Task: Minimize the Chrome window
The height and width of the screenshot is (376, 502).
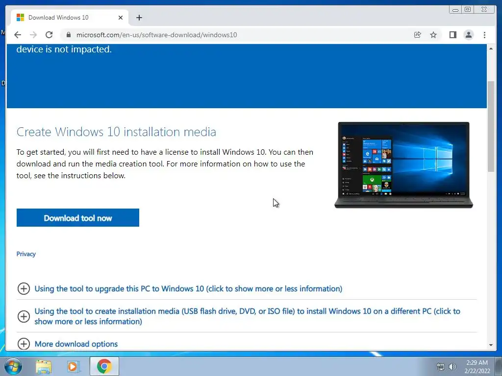Action: (x=455, y=10)
